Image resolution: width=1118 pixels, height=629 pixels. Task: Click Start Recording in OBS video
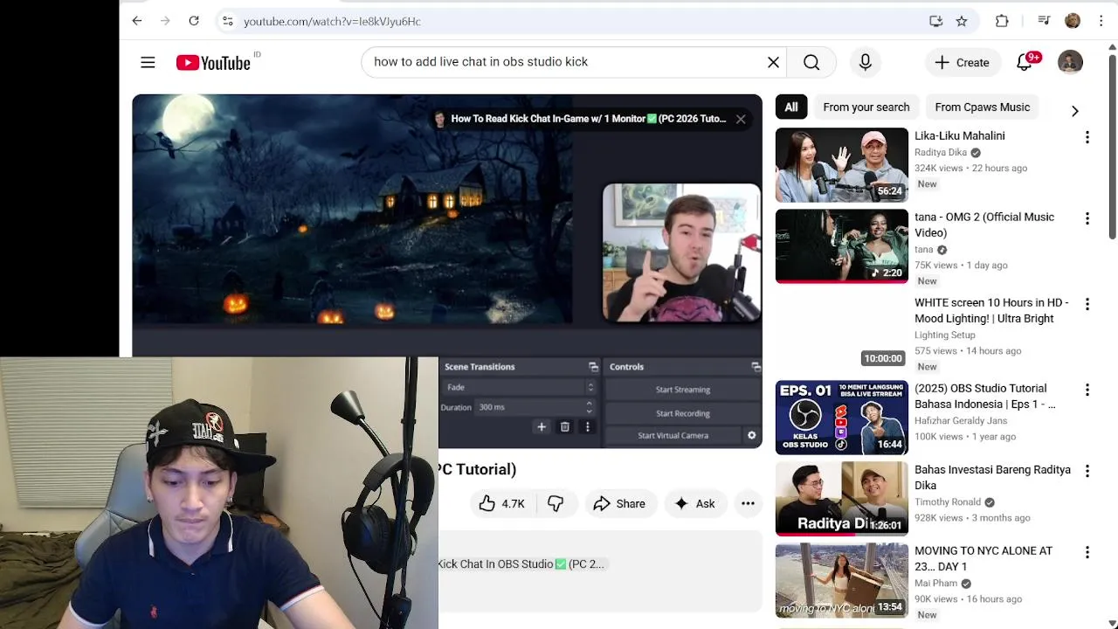click(683, 413)
